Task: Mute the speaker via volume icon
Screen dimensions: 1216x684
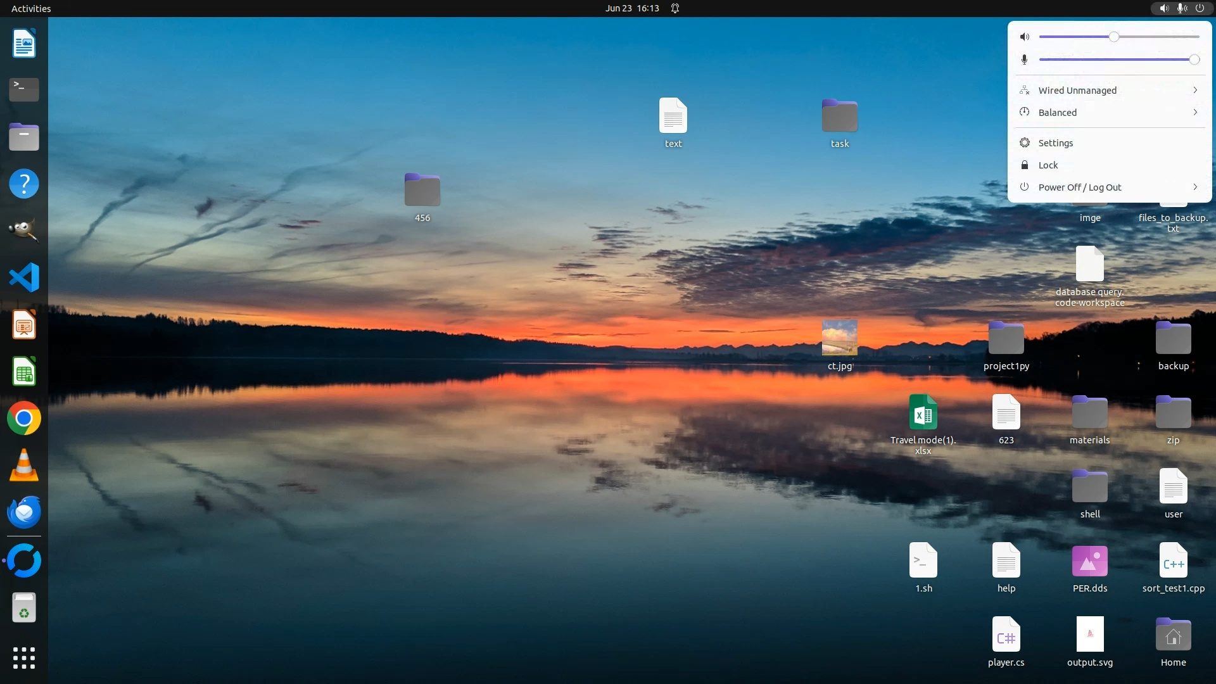Action: pos(1025,37)
